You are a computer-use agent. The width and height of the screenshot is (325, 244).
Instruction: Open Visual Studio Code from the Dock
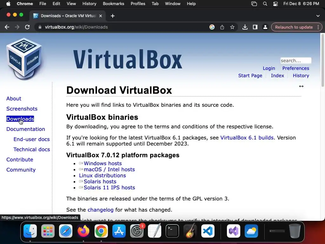208,231
